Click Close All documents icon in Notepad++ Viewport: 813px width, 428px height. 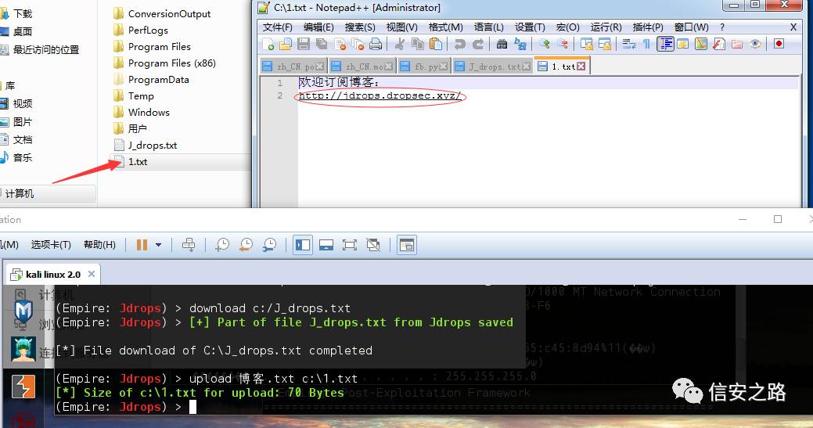pyautogui.click(x=358, y=44)
